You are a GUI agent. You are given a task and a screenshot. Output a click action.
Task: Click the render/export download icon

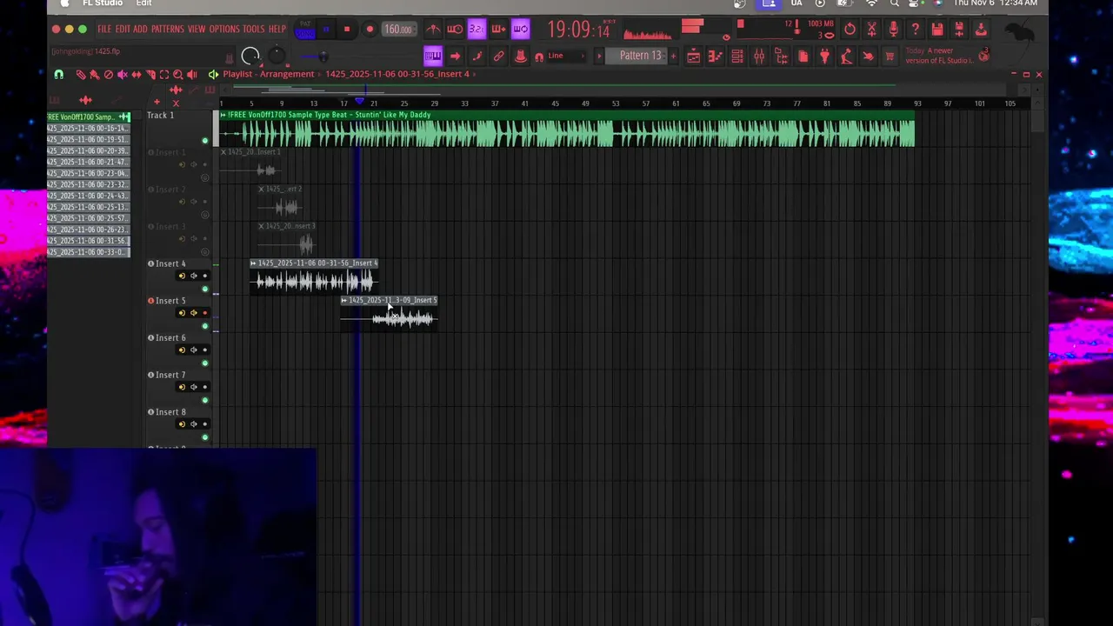point(981,30)
